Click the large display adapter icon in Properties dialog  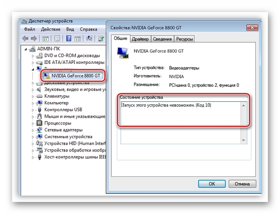(123, 53)
